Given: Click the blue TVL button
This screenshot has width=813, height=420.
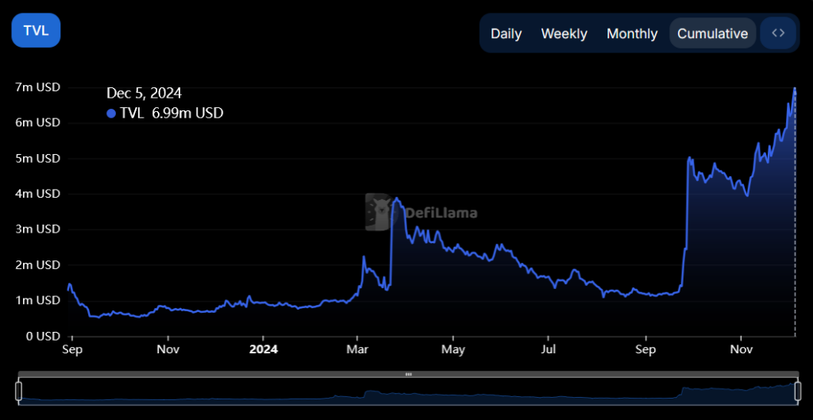Looking at the screenshot, I should 37,30.
